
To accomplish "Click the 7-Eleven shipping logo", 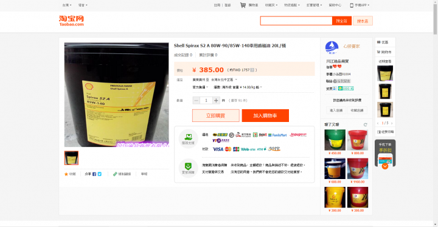I will (255, 135).
